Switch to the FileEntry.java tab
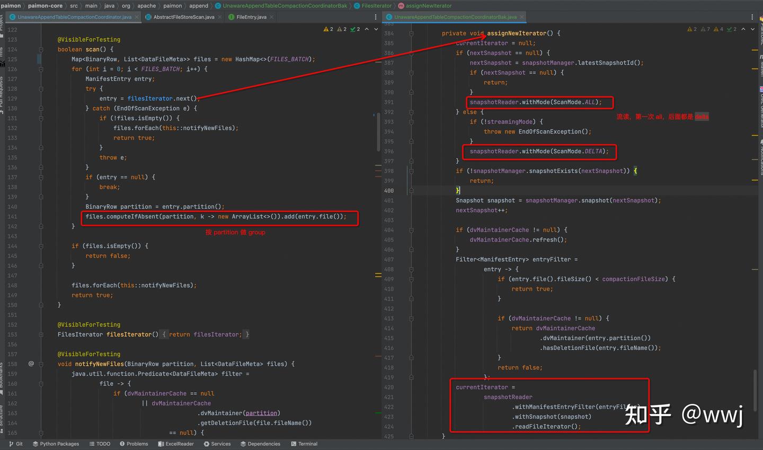The width and height of the screenshot is (763, 450). pyautogui.click(x=251, y=17)
